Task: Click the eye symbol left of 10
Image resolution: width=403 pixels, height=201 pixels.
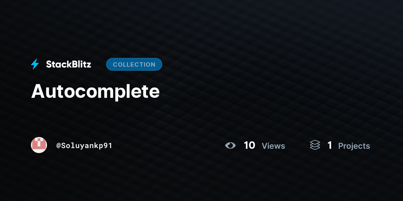Action: pyautogui.click(x=230, y=145)
